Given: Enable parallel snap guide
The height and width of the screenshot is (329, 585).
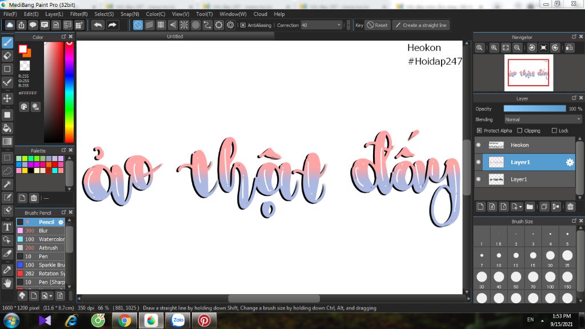Looking at the screenshot, I should point(149,25).
